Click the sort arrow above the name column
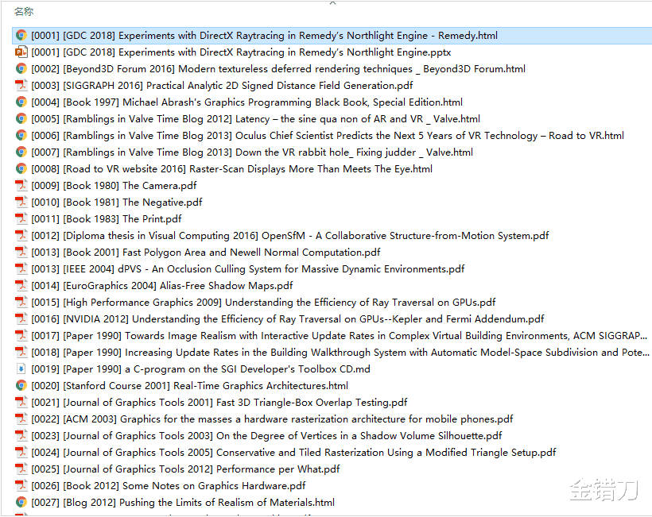Viewport: 652px width, 517px height. [332, 3]
